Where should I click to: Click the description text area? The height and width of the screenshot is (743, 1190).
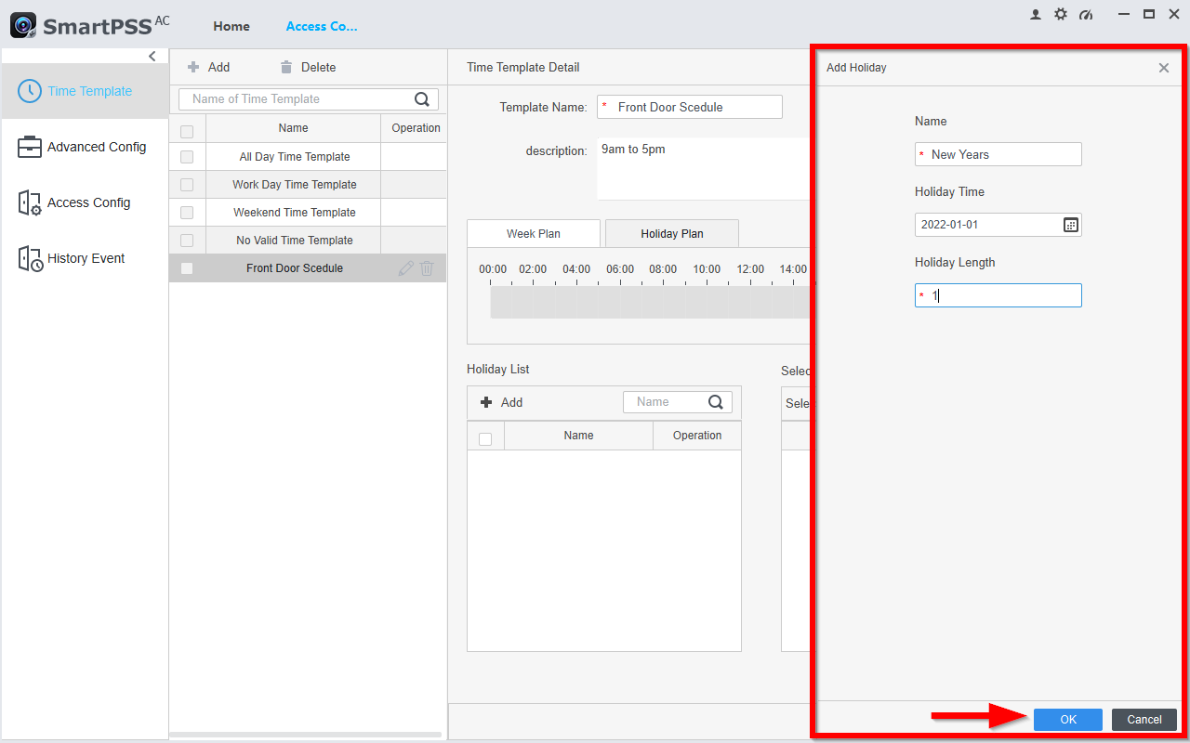(703, 169)
